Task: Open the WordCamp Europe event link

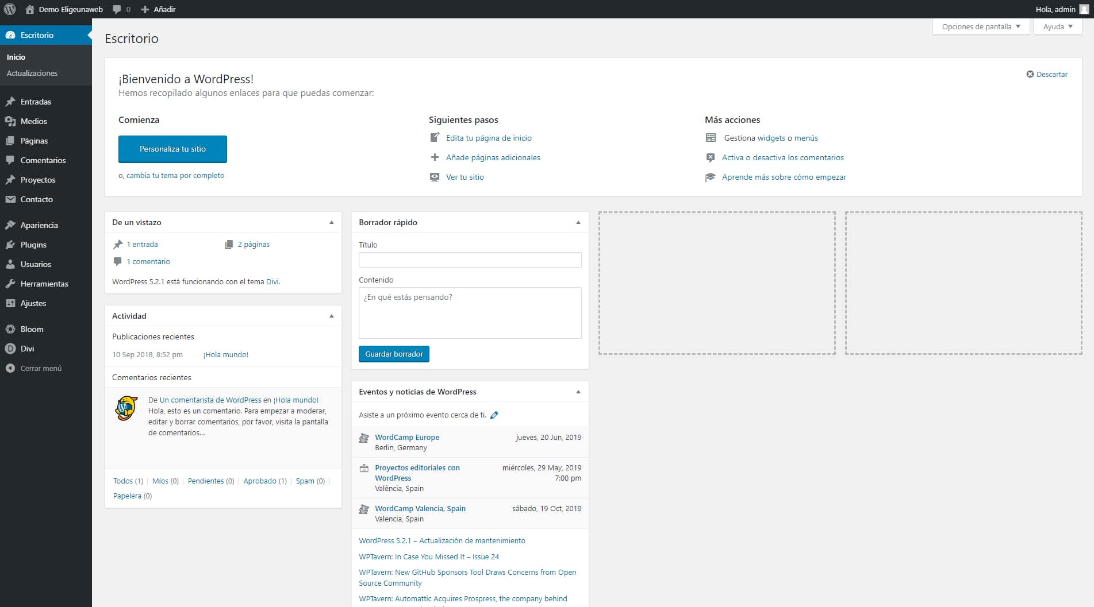Action: [407, 437]
